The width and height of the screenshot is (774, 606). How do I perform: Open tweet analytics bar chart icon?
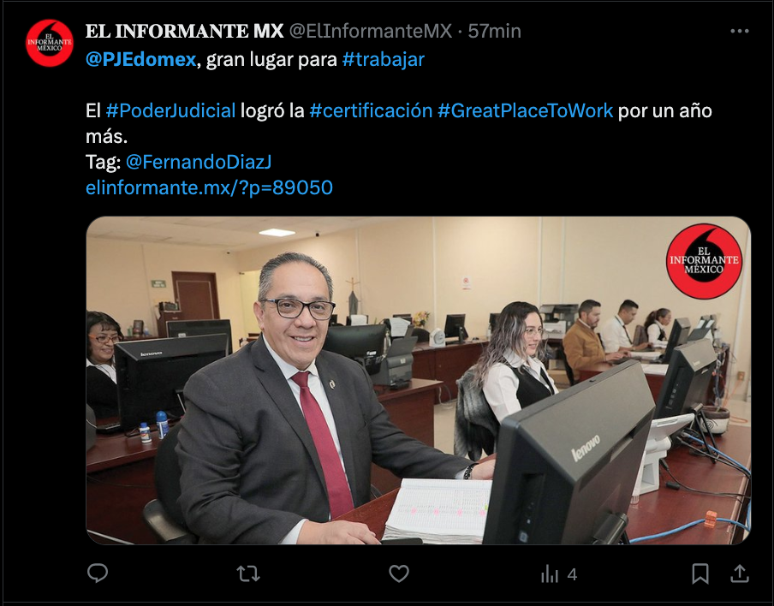click(550, 574)
